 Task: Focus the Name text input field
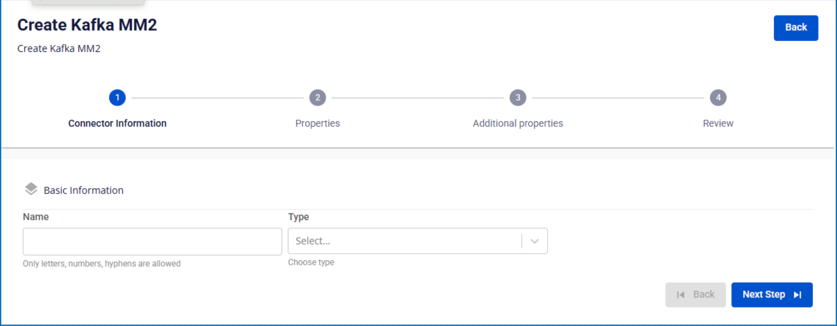point(152,242)
